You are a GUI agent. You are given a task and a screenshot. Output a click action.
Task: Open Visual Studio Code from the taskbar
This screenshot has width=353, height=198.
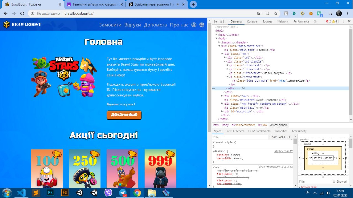tap(21, 192)
